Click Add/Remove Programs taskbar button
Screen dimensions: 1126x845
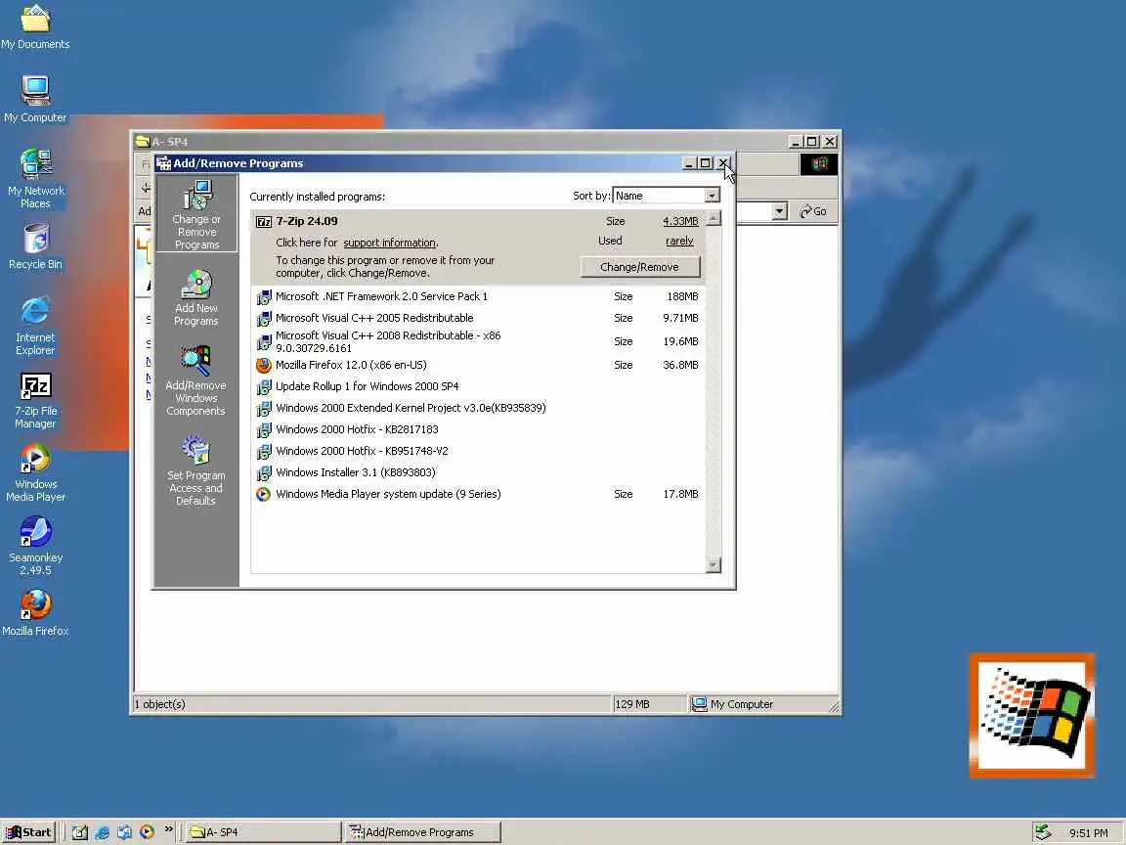pyautogui.click(x=421, y=832)
